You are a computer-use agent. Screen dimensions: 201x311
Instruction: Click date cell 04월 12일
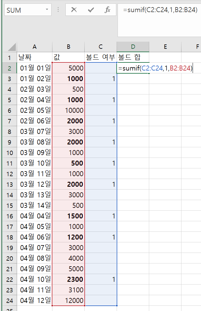tap(34, 301)
